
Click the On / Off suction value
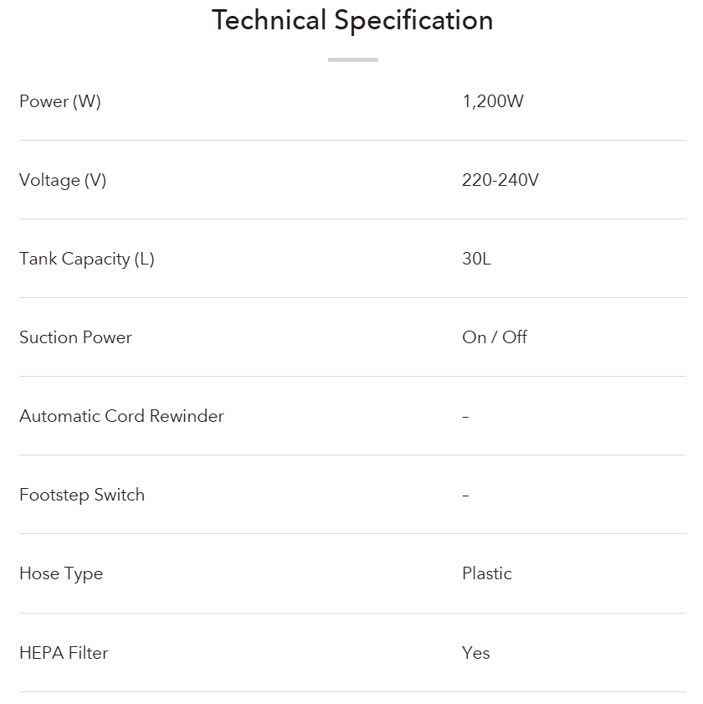[495, 337]
